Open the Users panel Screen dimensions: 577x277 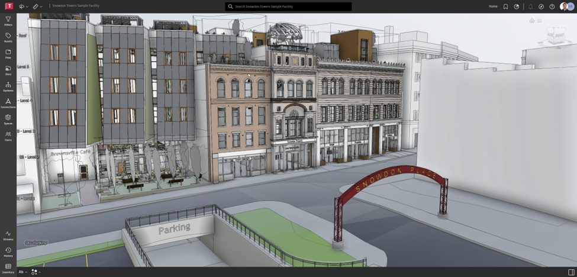[x=8, y=136]
